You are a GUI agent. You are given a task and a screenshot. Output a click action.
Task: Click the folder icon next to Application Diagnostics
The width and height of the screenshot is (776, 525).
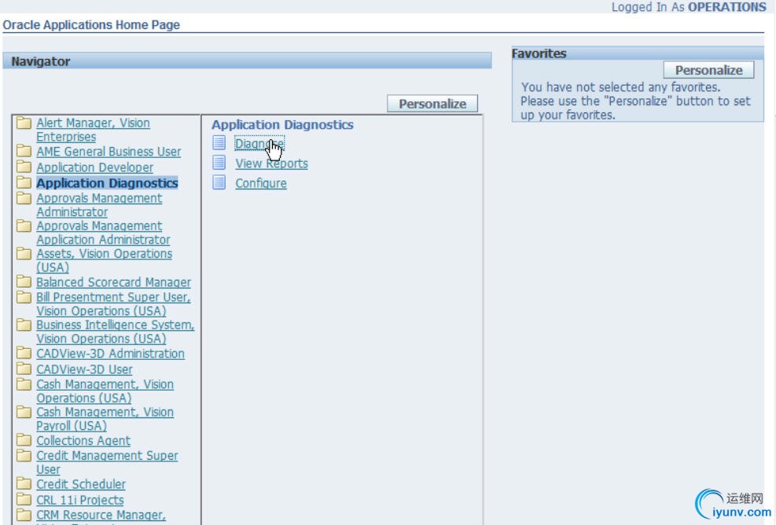[24, 182]
